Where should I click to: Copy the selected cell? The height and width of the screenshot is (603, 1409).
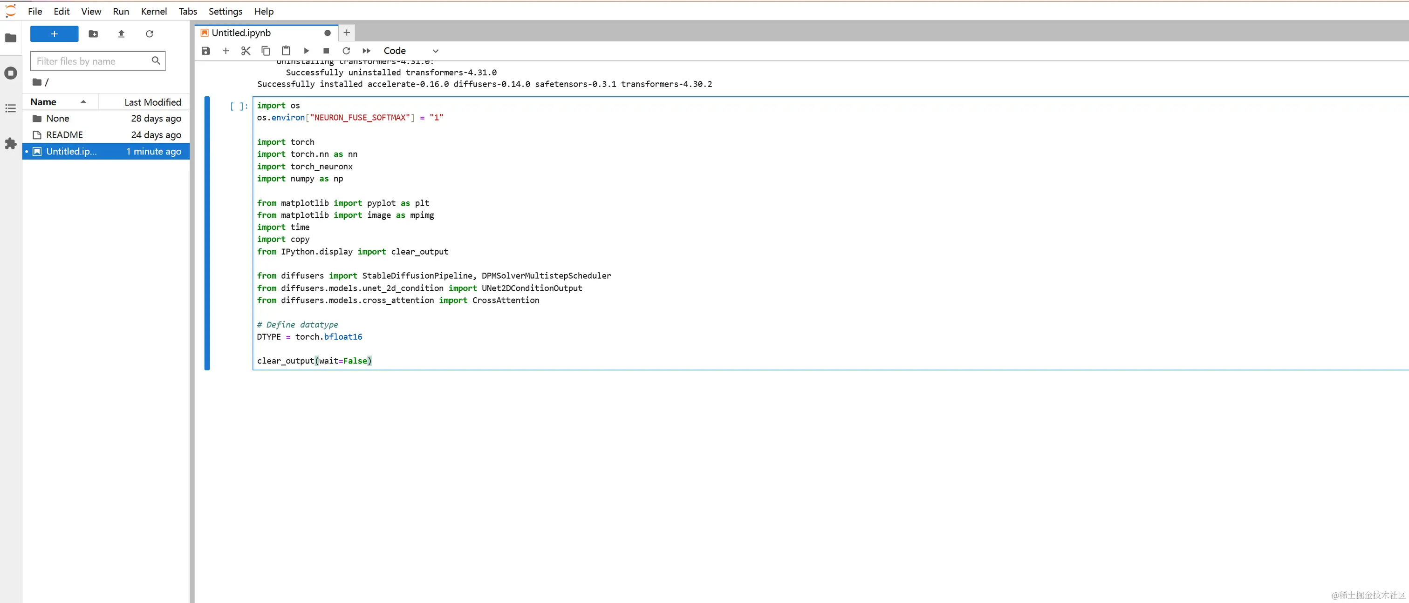[266, 51]
